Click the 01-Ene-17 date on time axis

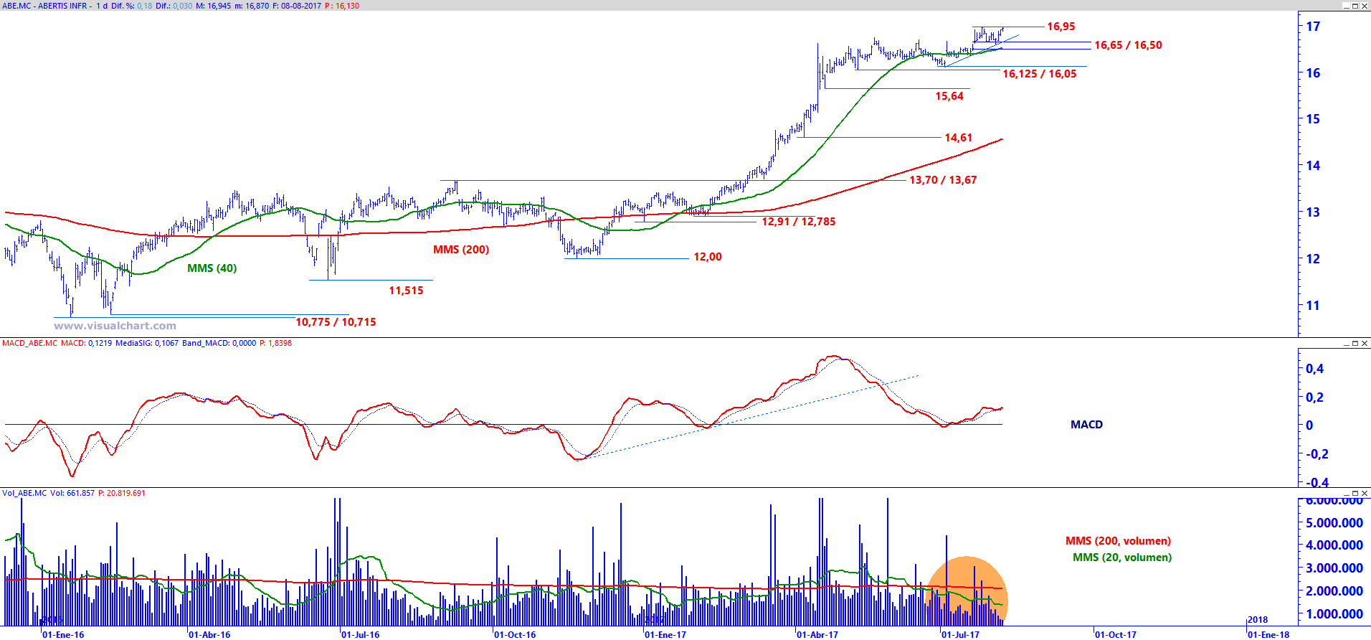665,634
